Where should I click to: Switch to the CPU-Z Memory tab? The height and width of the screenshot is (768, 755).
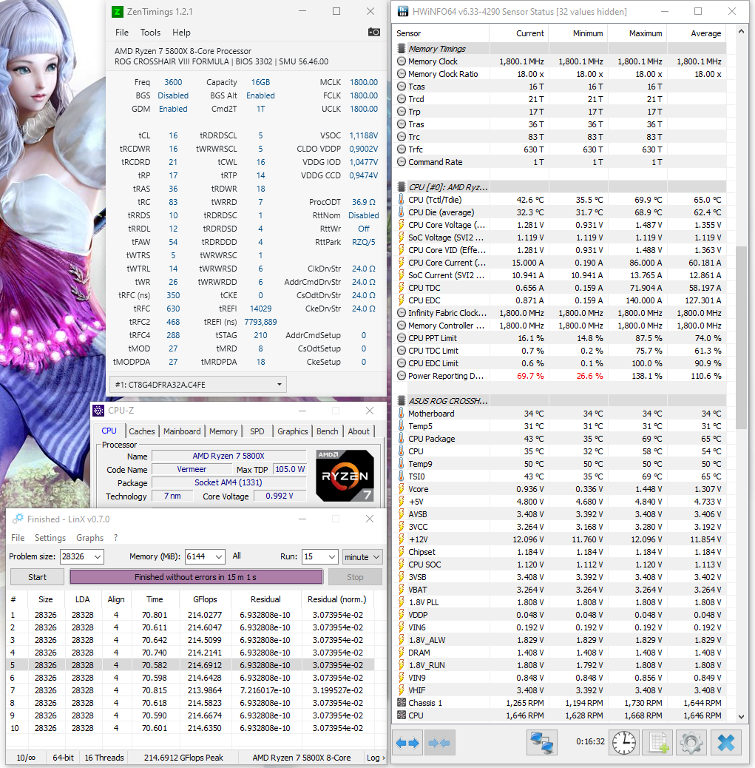tap(223, 431)
